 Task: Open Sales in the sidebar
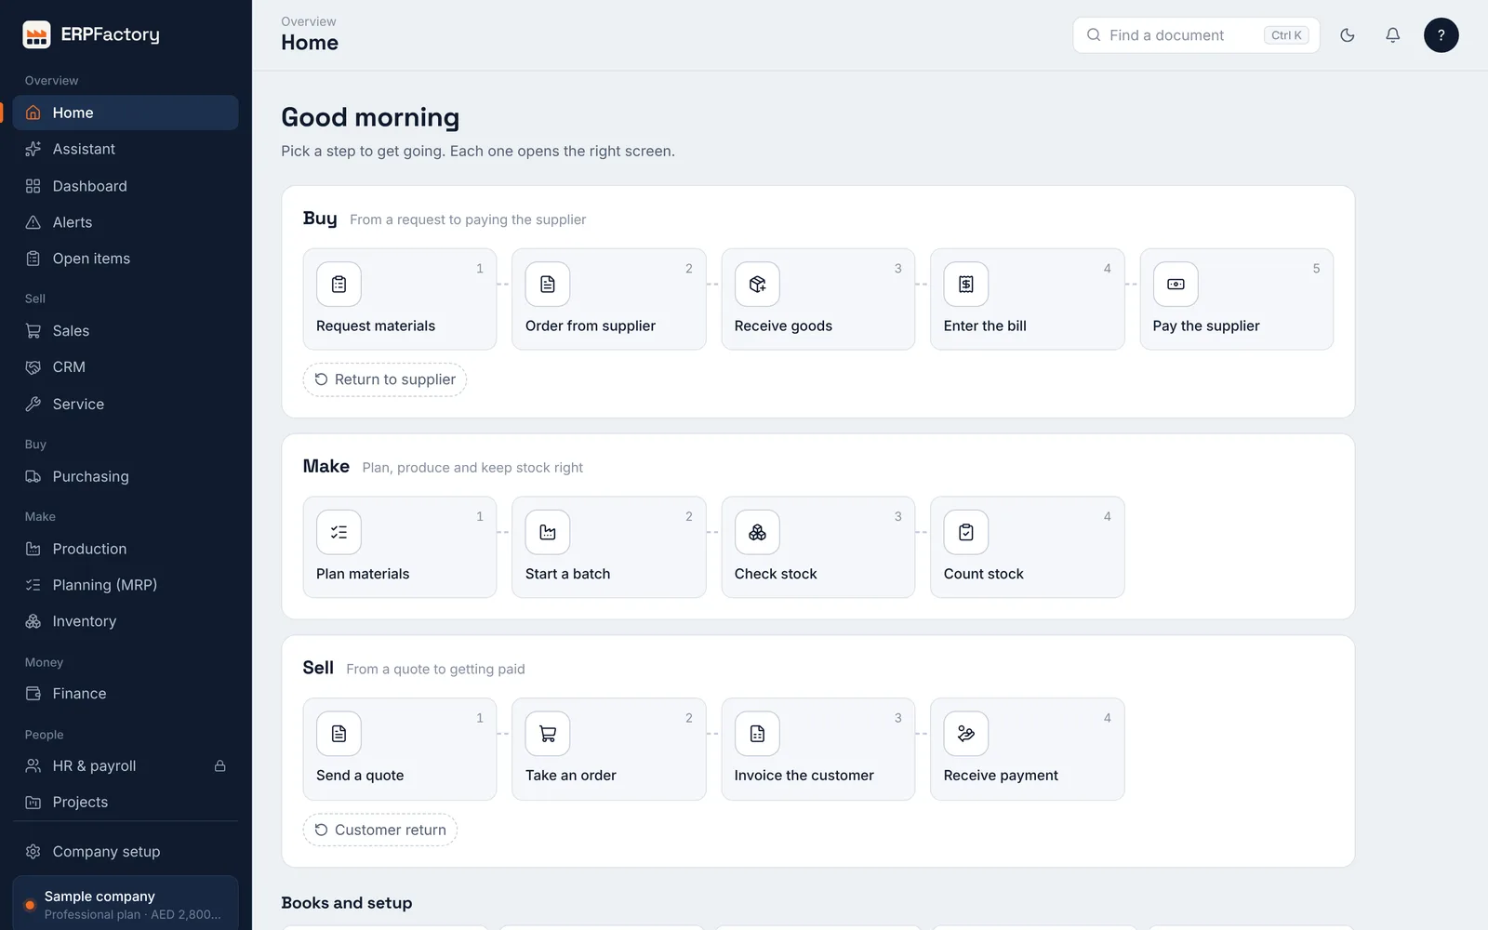[x=126, y=331]
